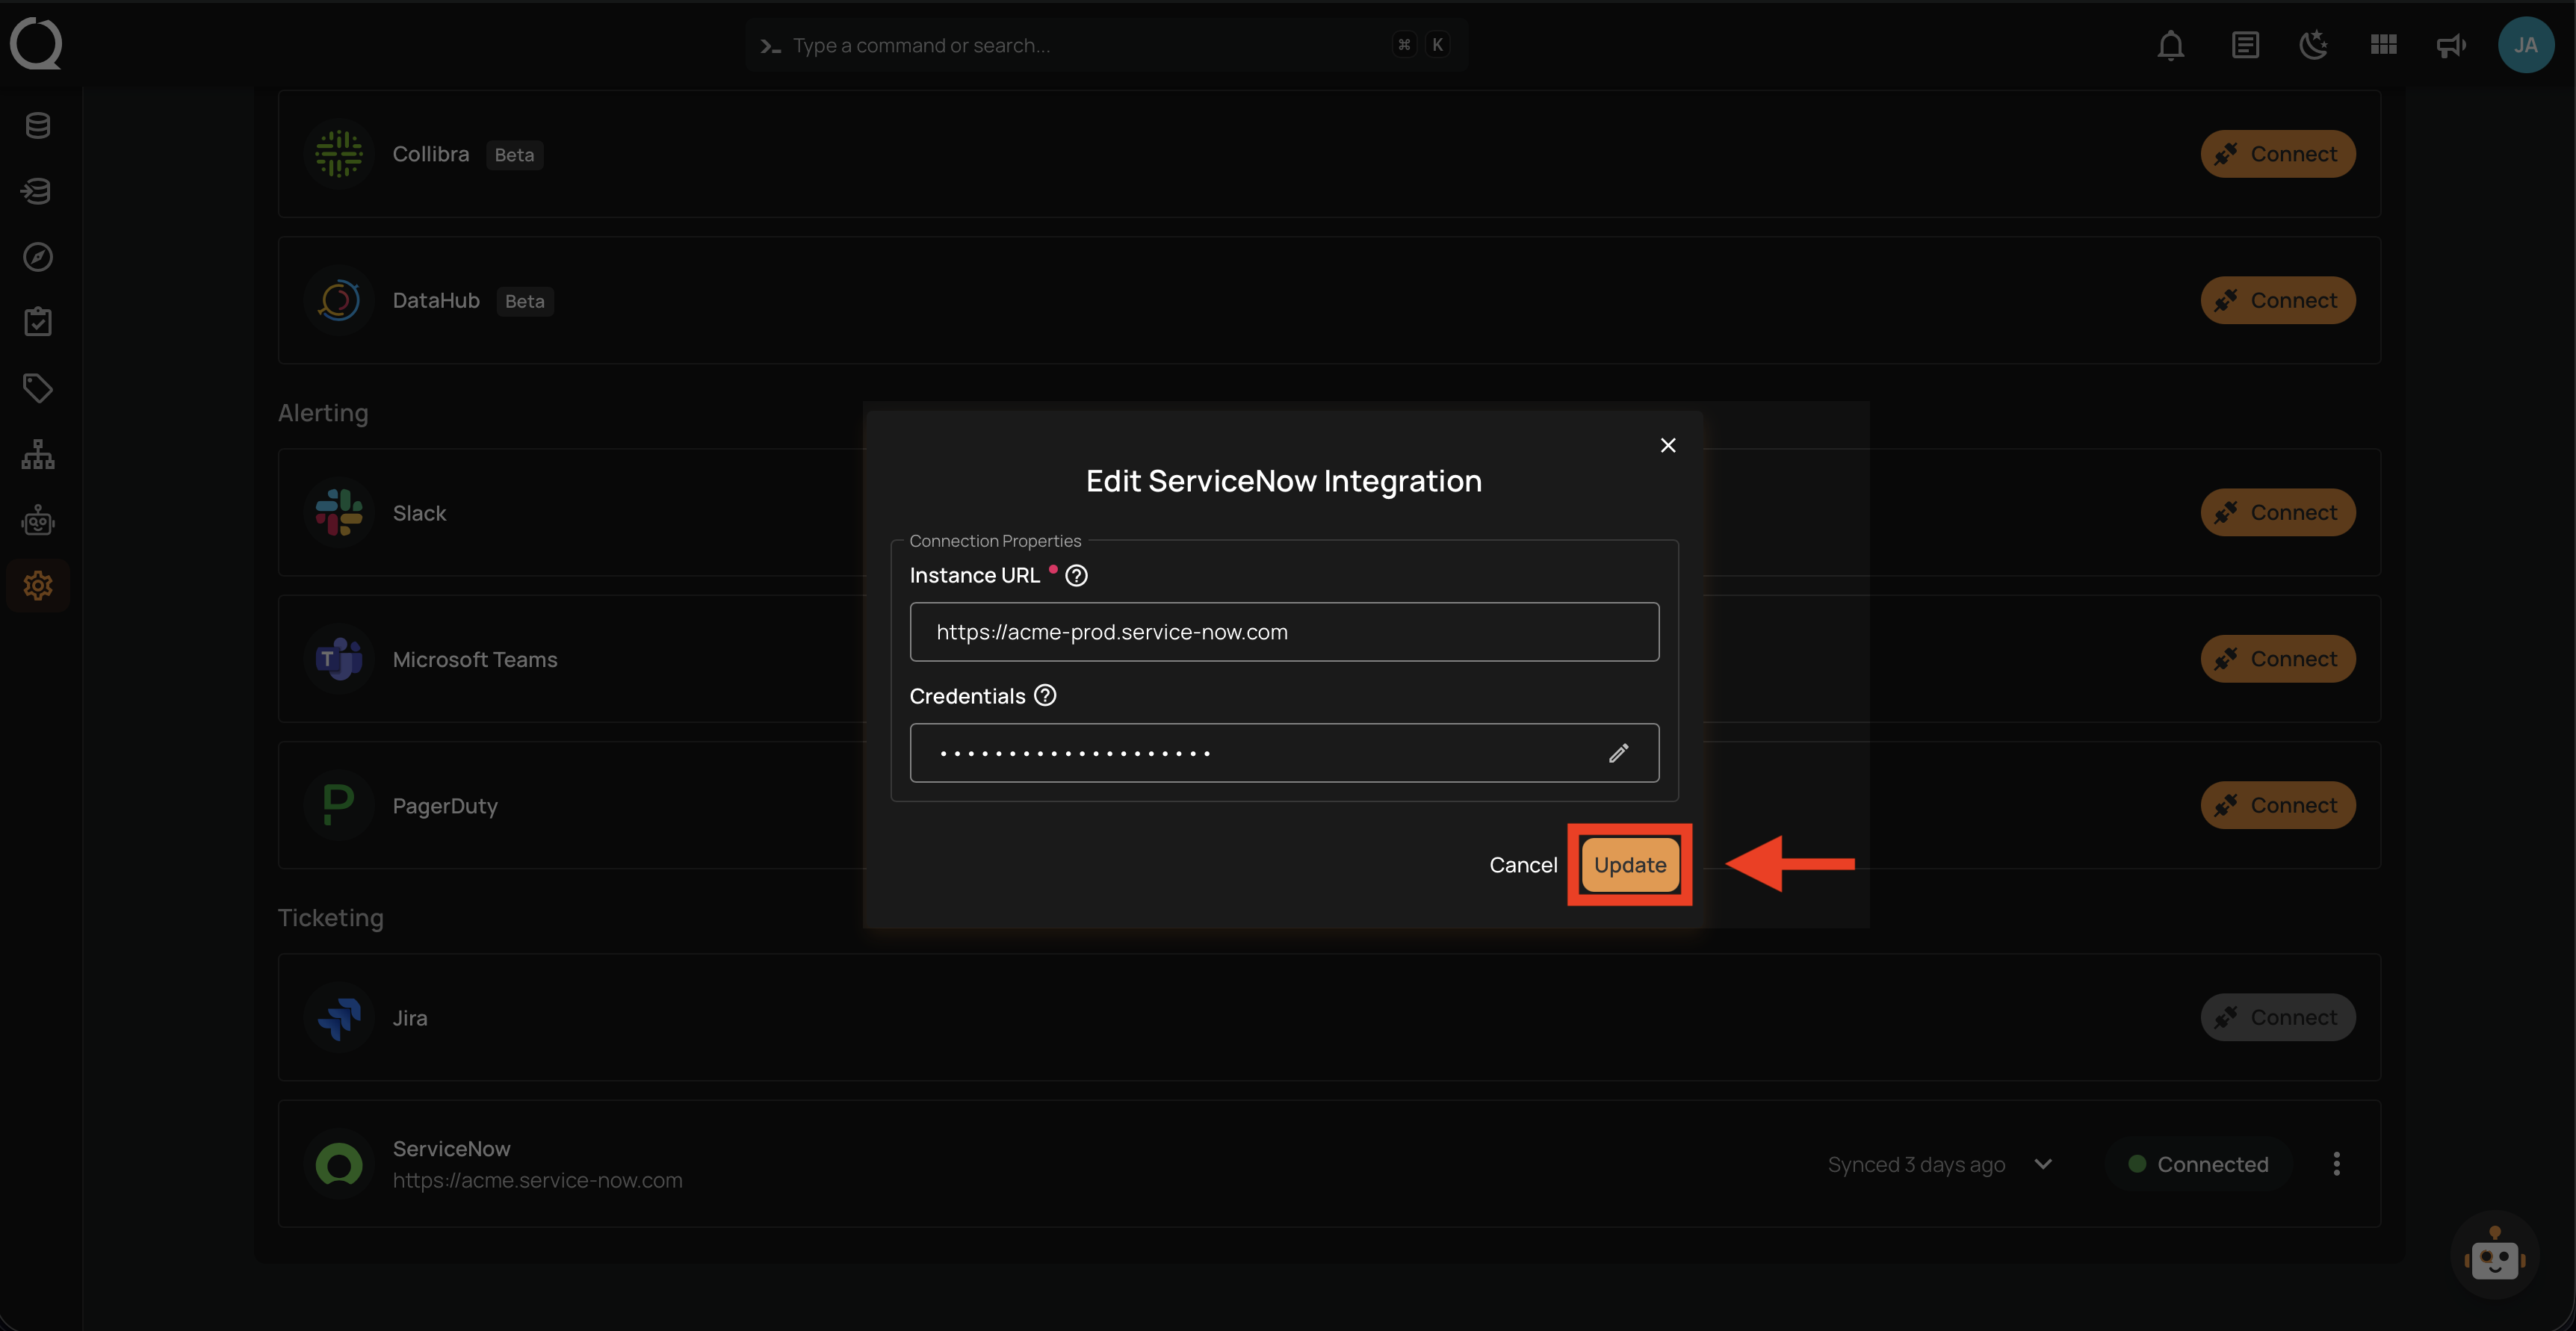Open the JA user avatar menu
Image resolution: width=2576 pixels, height=1331 pixels.
(2525, 45)
